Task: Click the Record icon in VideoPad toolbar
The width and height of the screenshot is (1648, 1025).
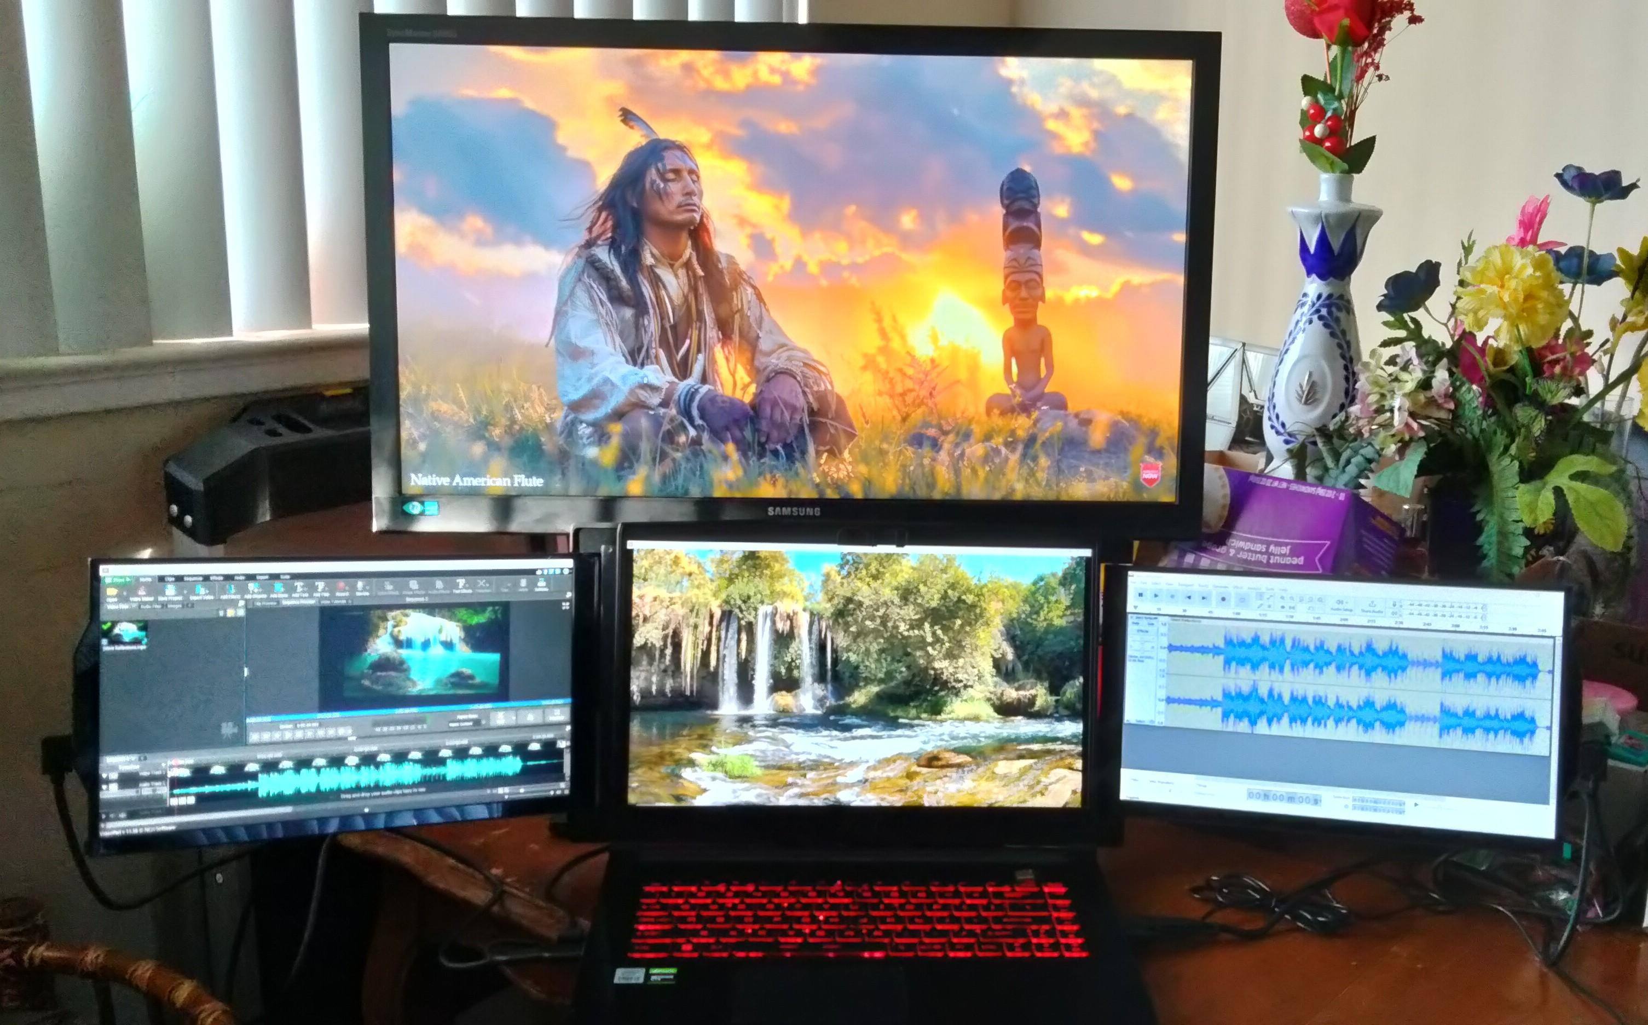Action: (x=341, y=587)
